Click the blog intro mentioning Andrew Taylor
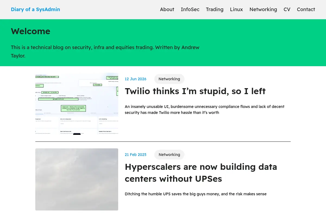 point(105,52)
